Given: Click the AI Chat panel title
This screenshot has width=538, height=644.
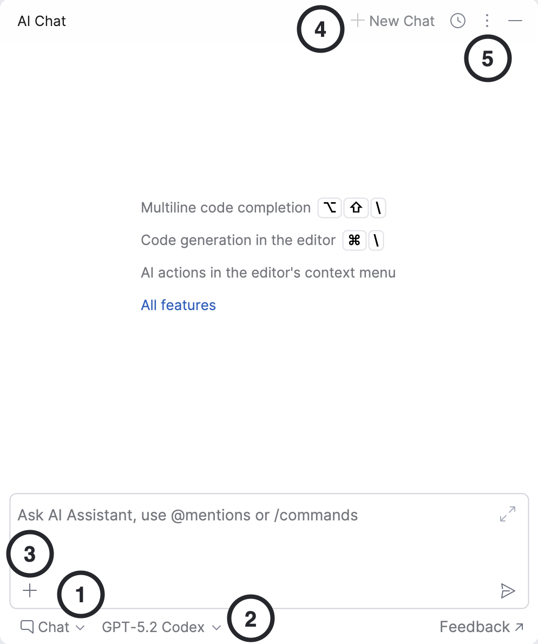Looking at the screenshot, I should pos(42,21).
